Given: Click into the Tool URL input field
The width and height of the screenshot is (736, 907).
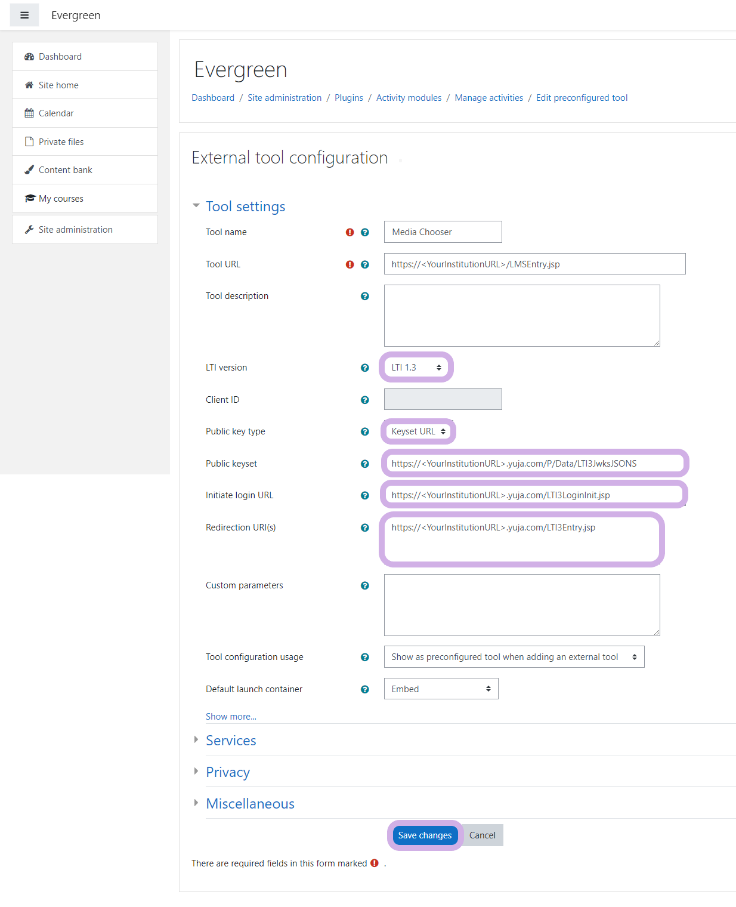Looking at the screenshot, I should click(535, 264).
